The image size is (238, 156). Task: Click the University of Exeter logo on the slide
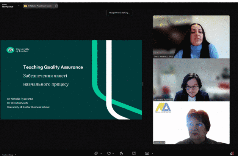[18, 50]
